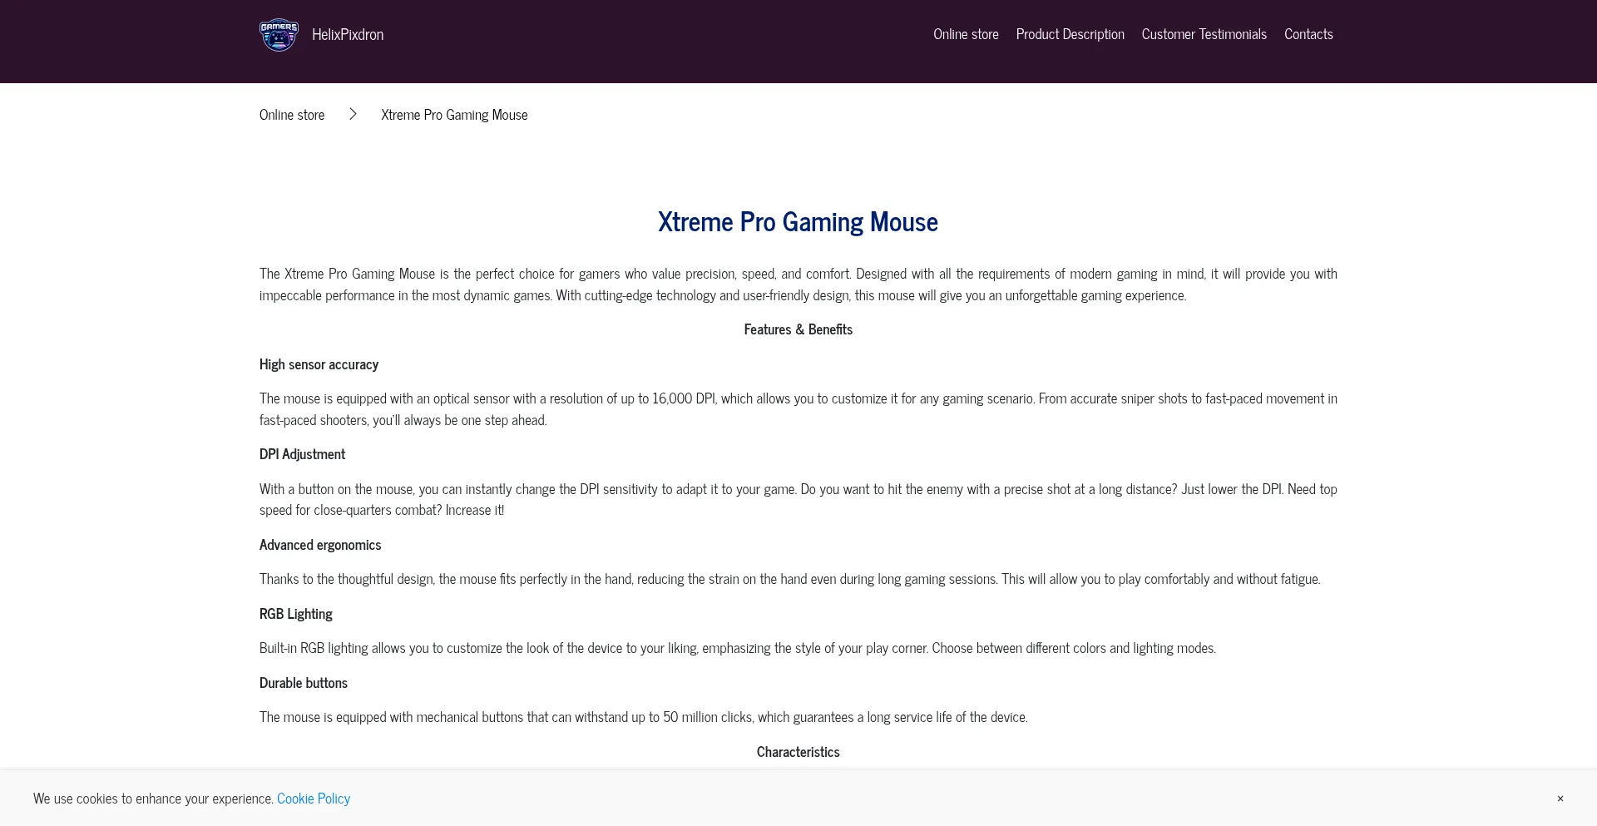
Task: Click the Durable buttons subheading
Action: (x=303, y=682)
